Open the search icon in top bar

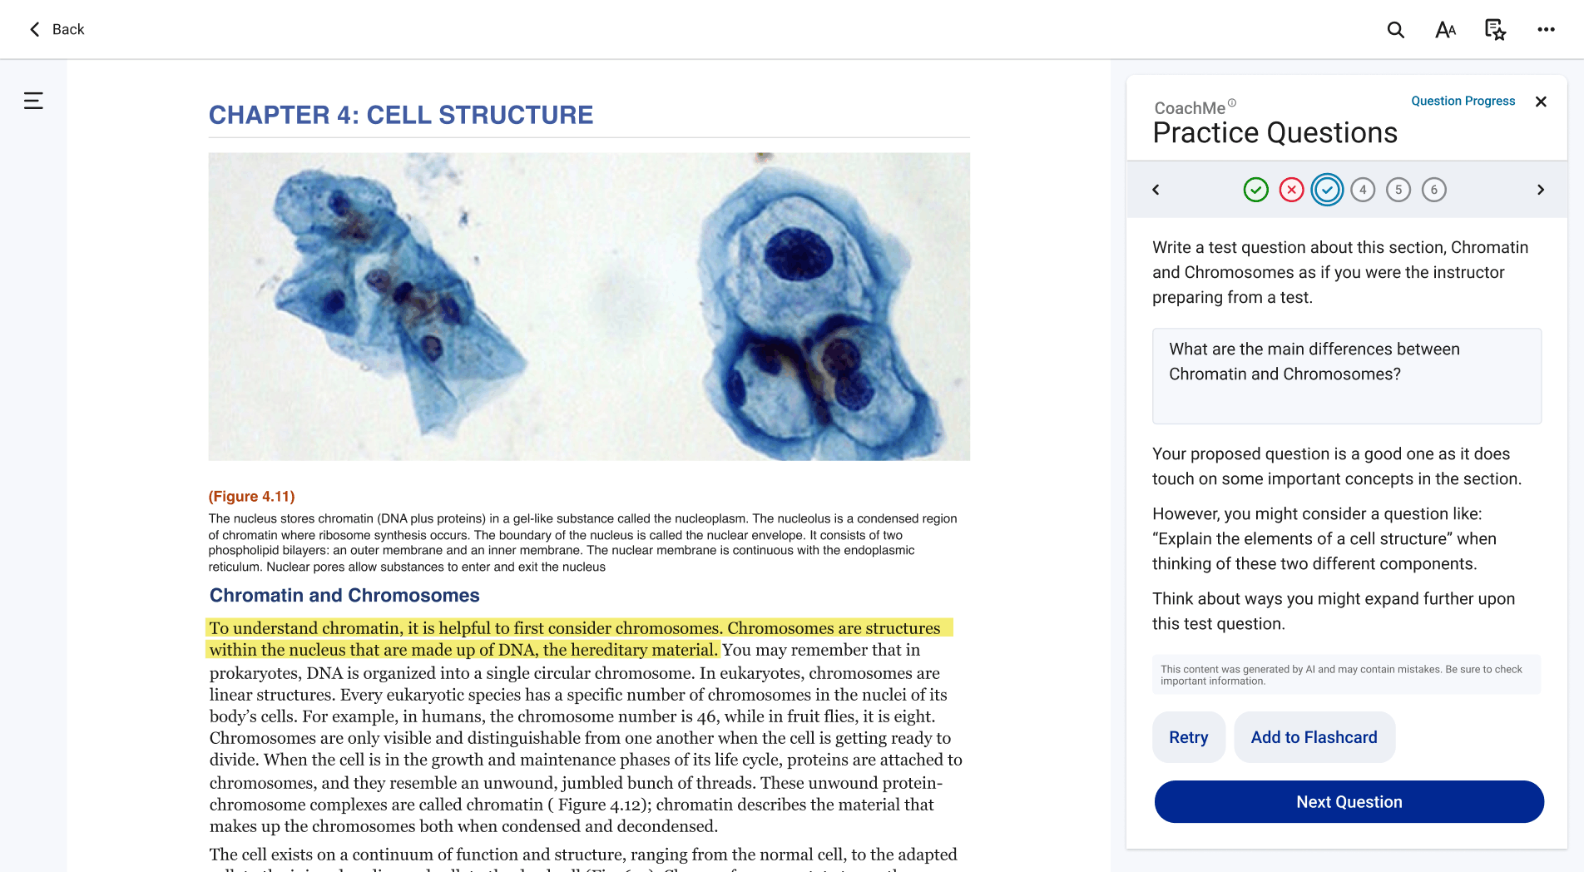(x=1395, y=30)
